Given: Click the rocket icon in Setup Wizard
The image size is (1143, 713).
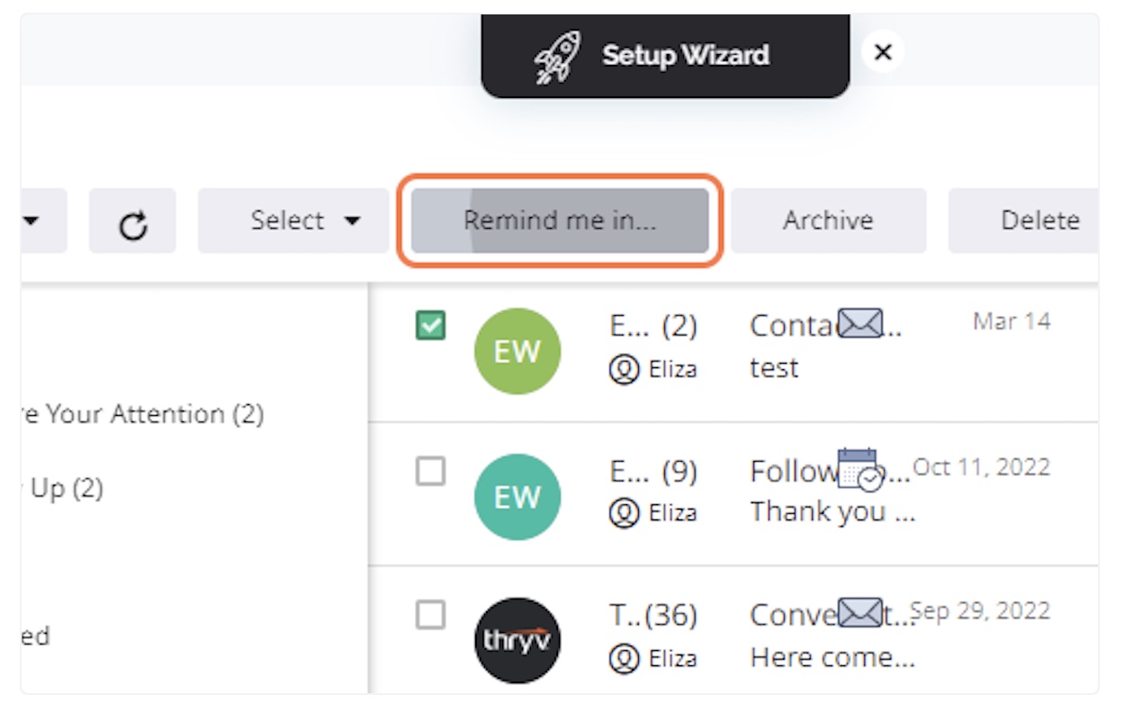Looking at the screenshot, I should 558,57.
